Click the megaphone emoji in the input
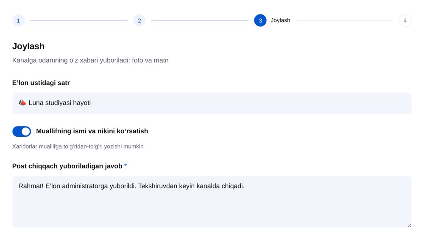Viewport: 424px width, 240px height. (x=22, y=102)
